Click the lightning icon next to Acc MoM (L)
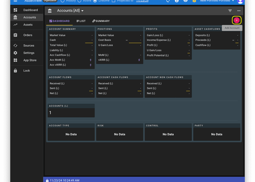Image resolution: width=255 pixels, height=182 pixels. tap(91, 60)
